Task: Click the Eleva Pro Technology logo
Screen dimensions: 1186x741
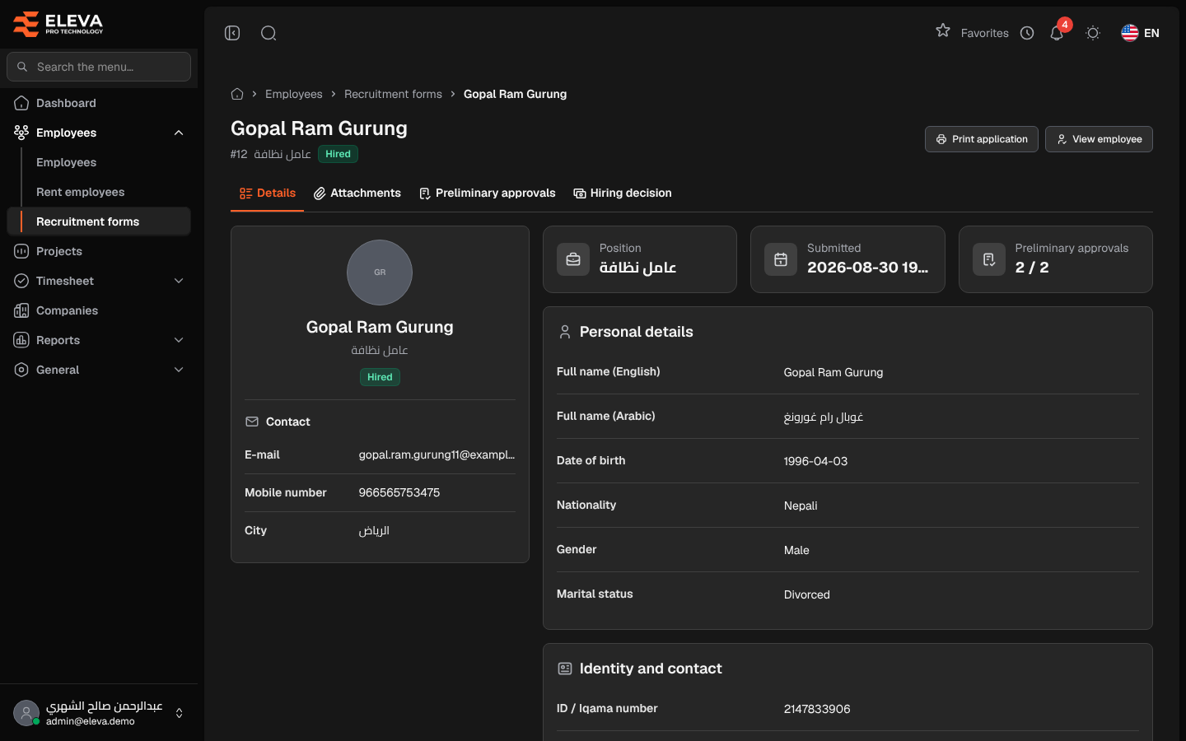Action: pyautogui.click(x=58, y=25)
